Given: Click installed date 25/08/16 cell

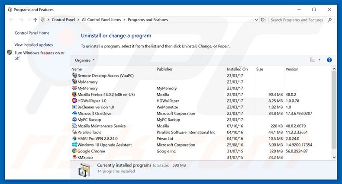Looking at the screenshot, I should click(235, 145).
